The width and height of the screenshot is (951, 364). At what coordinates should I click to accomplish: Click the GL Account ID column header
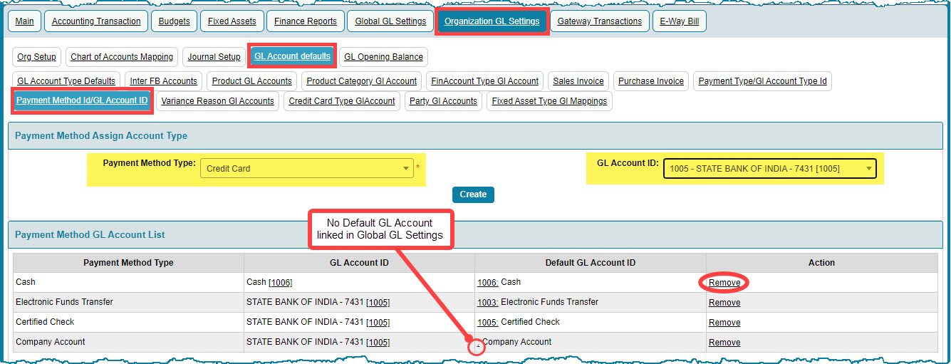(359, 263)
